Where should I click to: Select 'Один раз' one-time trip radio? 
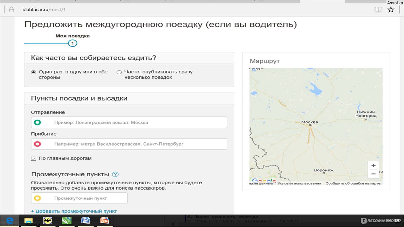click(34, 72)
